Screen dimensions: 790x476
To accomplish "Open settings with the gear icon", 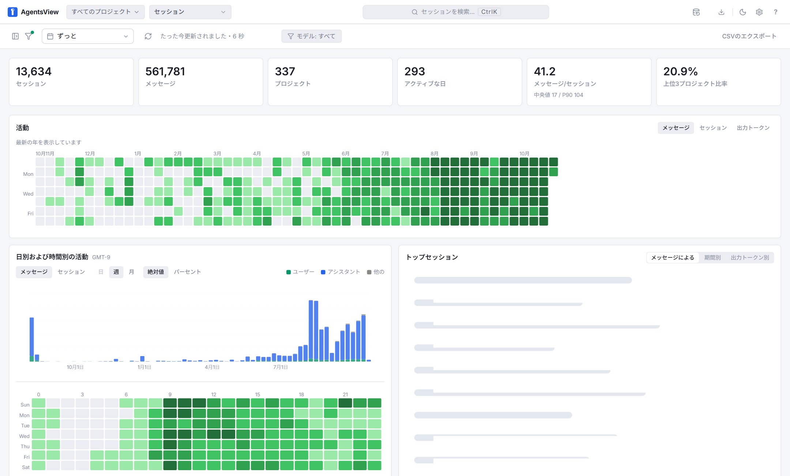I will pyautogui.click(x=759, y=12).
